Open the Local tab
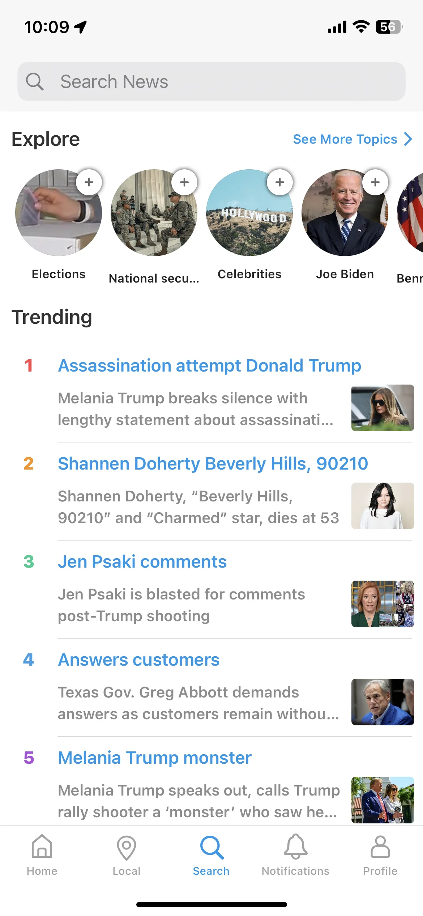 click(x=127, y=855)
